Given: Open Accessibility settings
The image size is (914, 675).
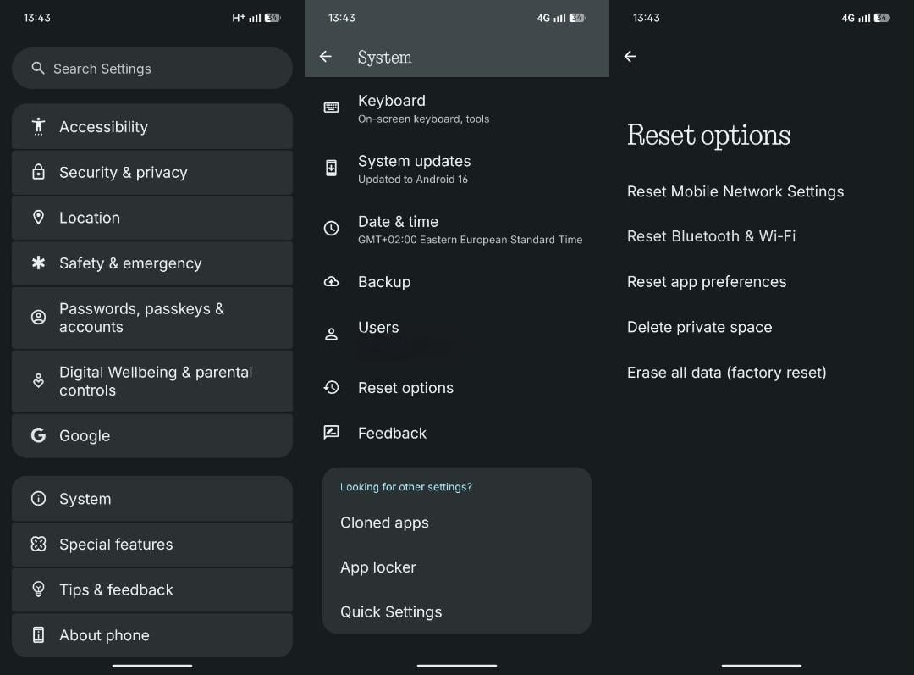Looking at the screenshot, I should (x=152, y=126).
